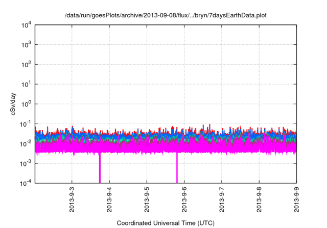327x228 pixels.
Task: Click the Coordinated Universal Time (UTC) label
Action: tap(166, 223)
